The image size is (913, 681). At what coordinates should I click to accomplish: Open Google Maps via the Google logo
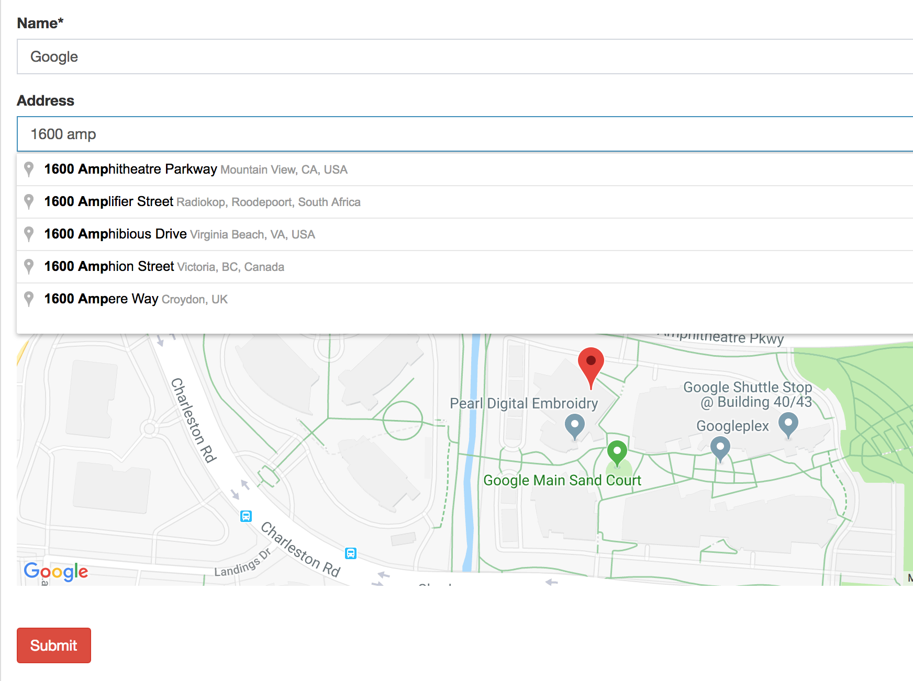pos(55,571)
